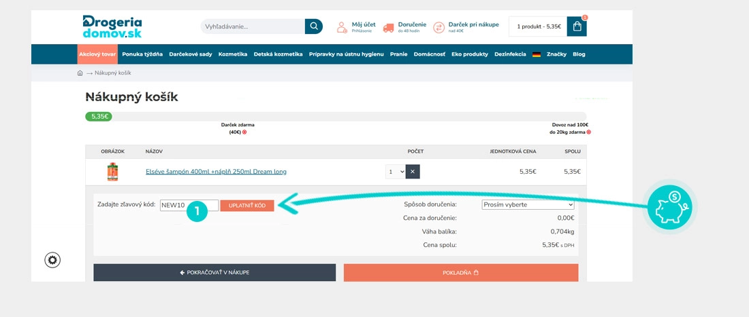Click the Váha balíka 0,704kg value

coord(562,231)
